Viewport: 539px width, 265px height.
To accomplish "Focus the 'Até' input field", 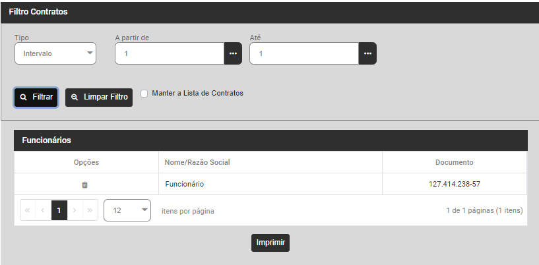I will [304, 53].
